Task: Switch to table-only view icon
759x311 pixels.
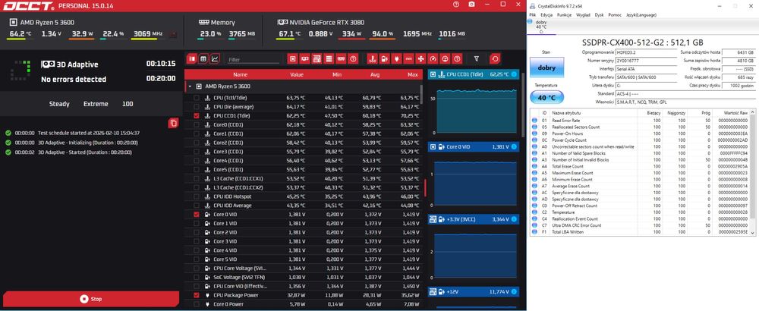Action: pyautogui.click(x=203, y=58)
